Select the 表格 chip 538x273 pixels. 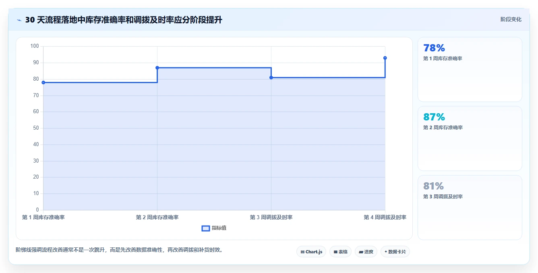point(340,252)
